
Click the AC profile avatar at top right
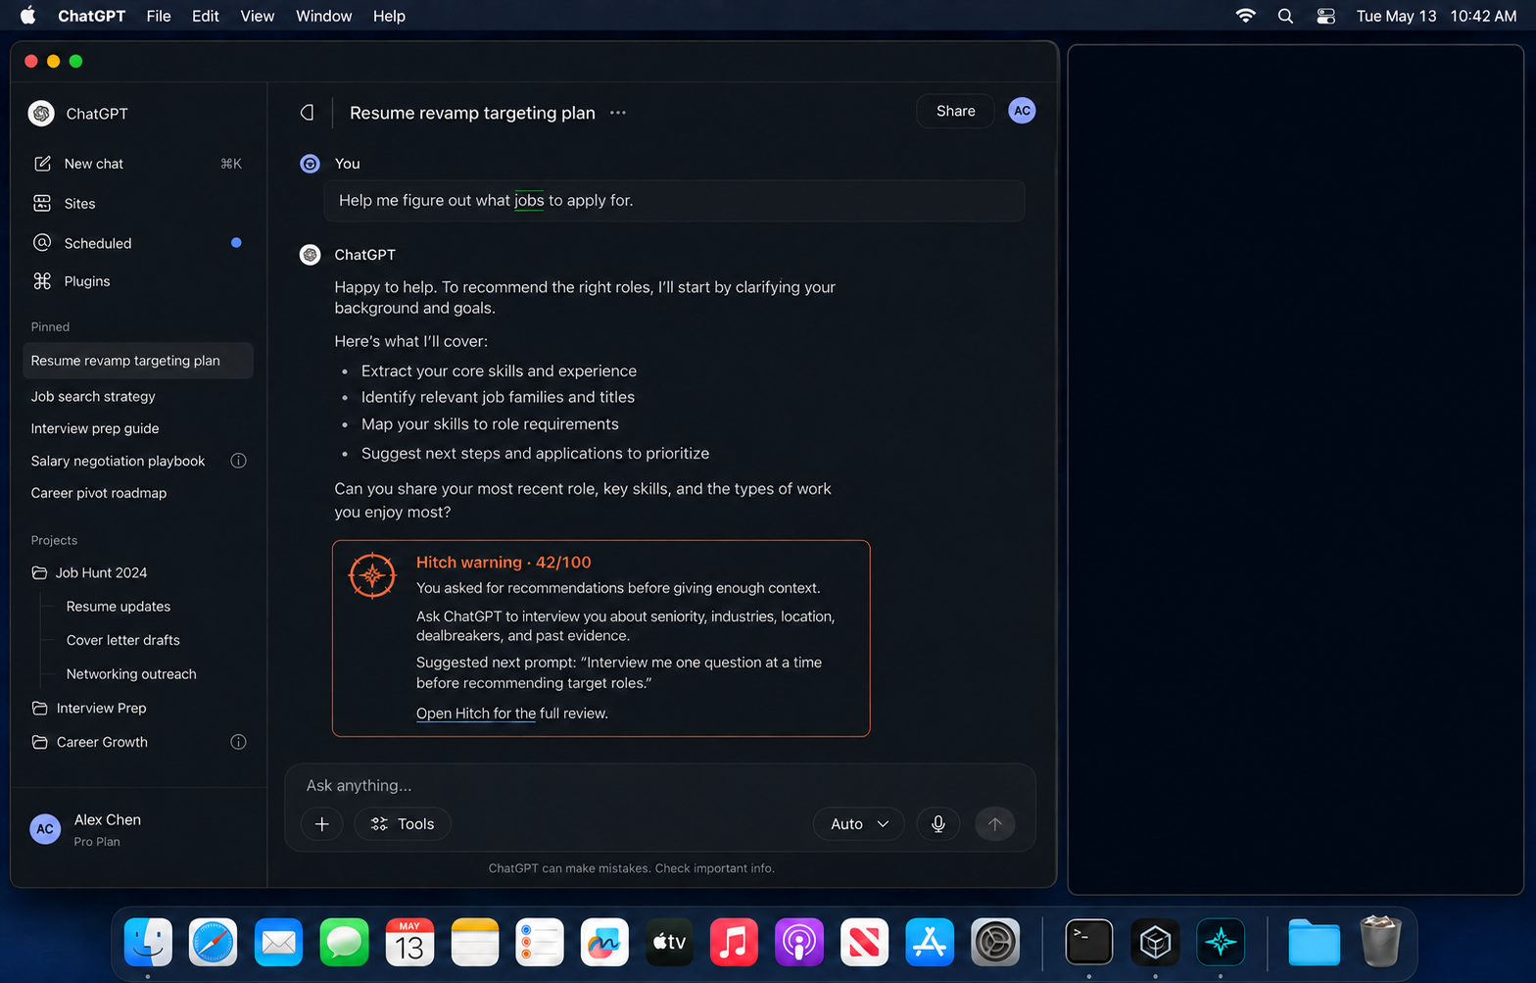[1022, 111]
